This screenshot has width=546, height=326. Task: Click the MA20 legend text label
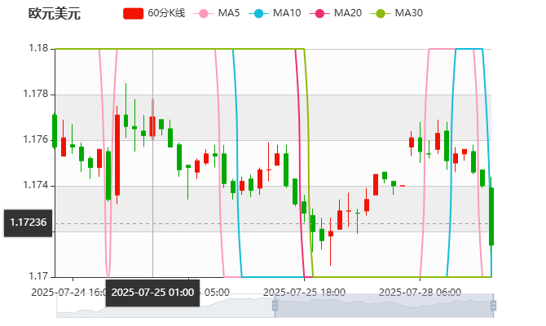(348, 13)
